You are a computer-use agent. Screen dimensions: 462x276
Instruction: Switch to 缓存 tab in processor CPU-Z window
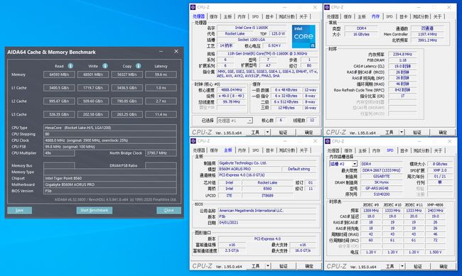click(x=214, y=16)
